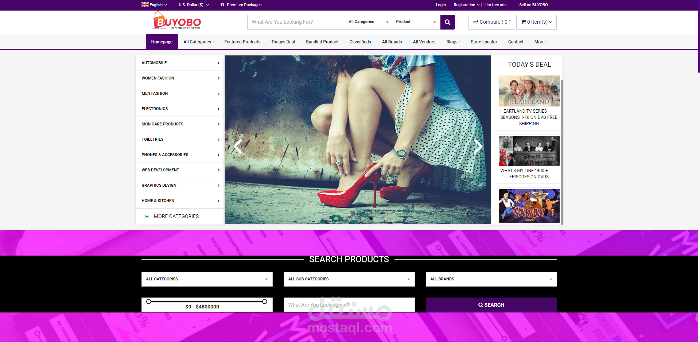Screen dimensions: 700x342
Task: Click the shopping cart icon
Action: [x=524, y=22]
